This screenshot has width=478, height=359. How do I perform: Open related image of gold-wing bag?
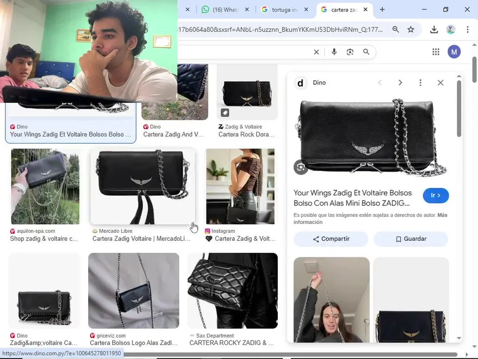pos(411,300)
